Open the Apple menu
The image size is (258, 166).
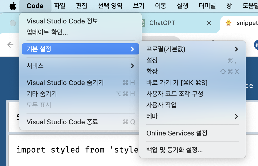13,6
